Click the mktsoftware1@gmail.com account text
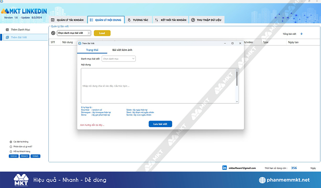This screenshot has height=188, width=321. (242, 168)
